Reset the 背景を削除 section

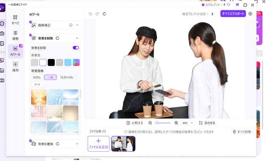58,38
